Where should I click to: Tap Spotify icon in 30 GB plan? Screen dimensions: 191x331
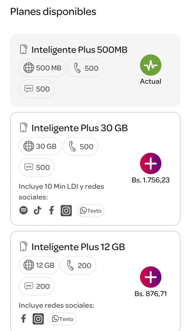point(23,210)
